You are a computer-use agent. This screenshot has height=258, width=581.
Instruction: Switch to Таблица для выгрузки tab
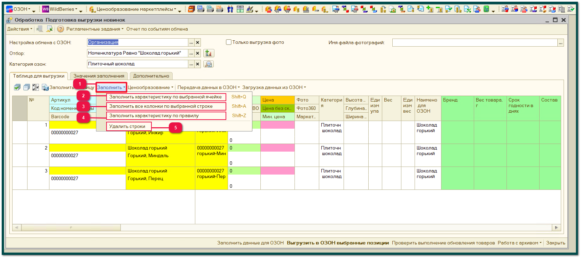tap(39, 76)
